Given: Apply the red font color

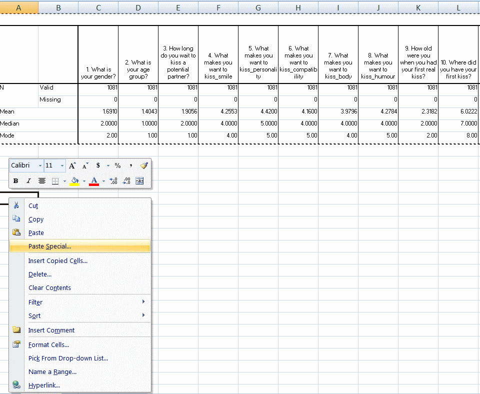Looking at the screenshot, I should click(x=94, y=181).
